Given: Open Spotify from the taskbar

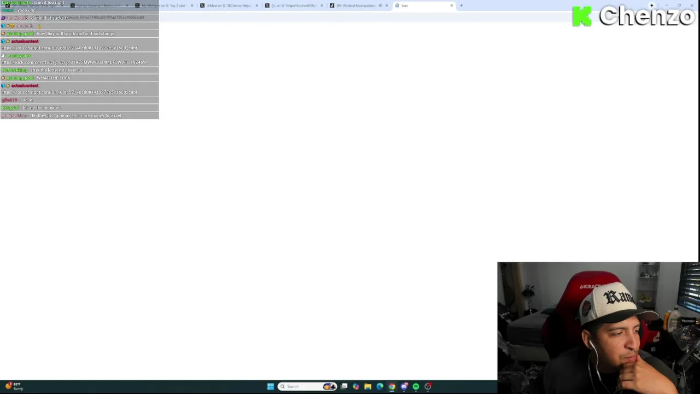Looking at the screenshot, I should click(416, 386).
